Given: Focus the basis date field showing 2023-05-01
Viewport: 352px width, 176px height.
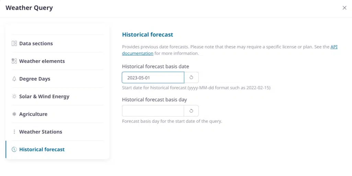Looking at the screenshot, I should coord(153,78).
